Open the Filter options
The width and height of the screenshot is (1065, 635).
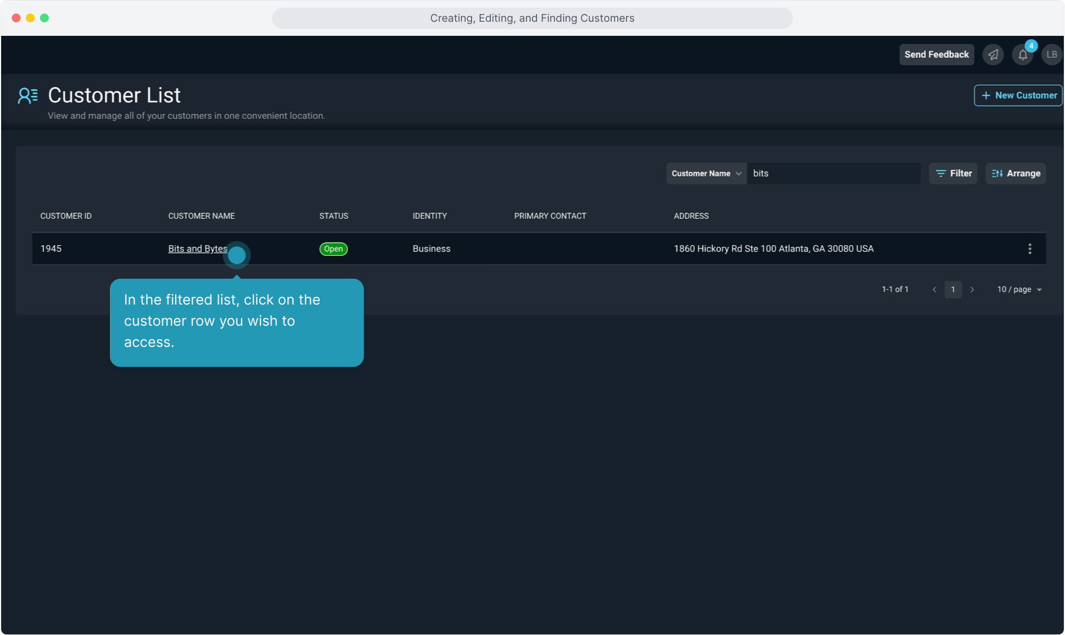(953, 173)
